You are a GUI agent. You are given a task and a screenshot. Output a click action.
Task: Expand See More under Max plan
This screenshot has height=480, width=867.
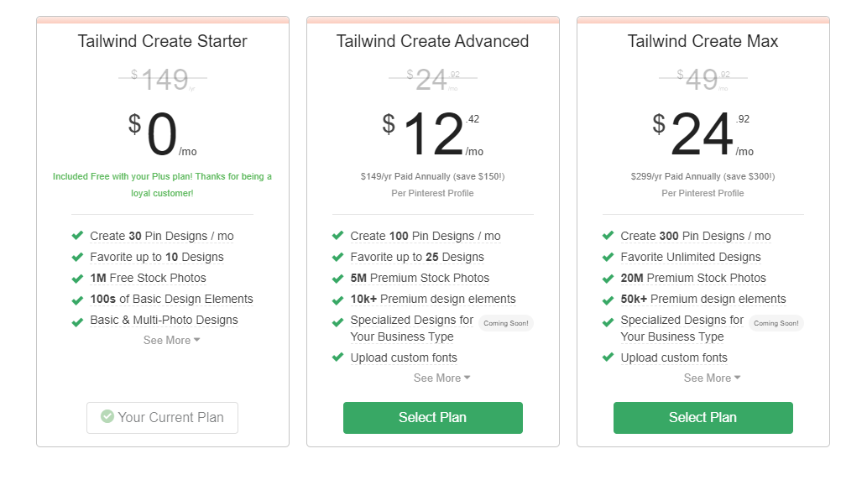tap(712, 378)
